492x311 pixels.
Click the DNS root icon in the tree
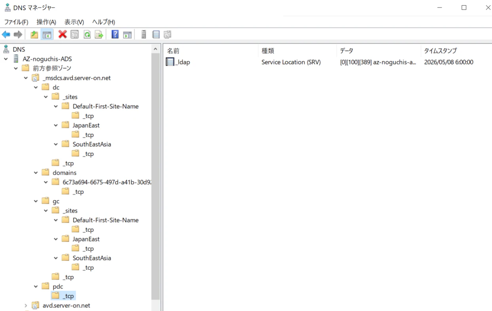(6, 49)
